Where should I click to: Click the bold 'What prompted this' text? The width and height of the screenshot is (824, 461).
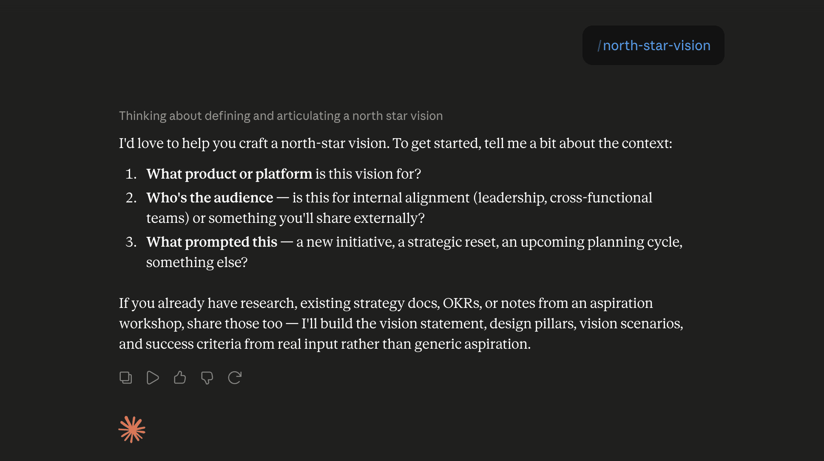point(212,242)
